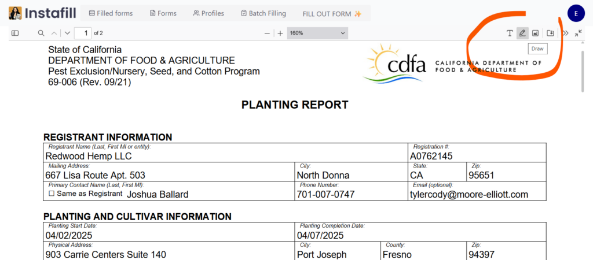Screen dimensions: 593x260
Task: Collapse view with the shrink arrows icon
Action: coord(579,33)
